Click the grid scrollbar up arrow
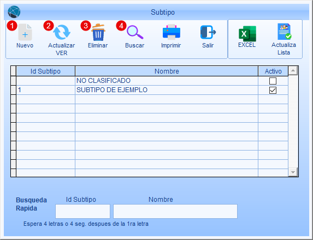The image size is (313, 240). [x=293, y=70]
